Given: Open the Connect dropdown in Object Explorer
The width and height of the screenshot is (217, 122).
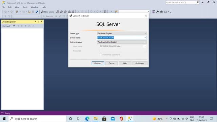Looking at the screenshot, I should tap(7, 26).
